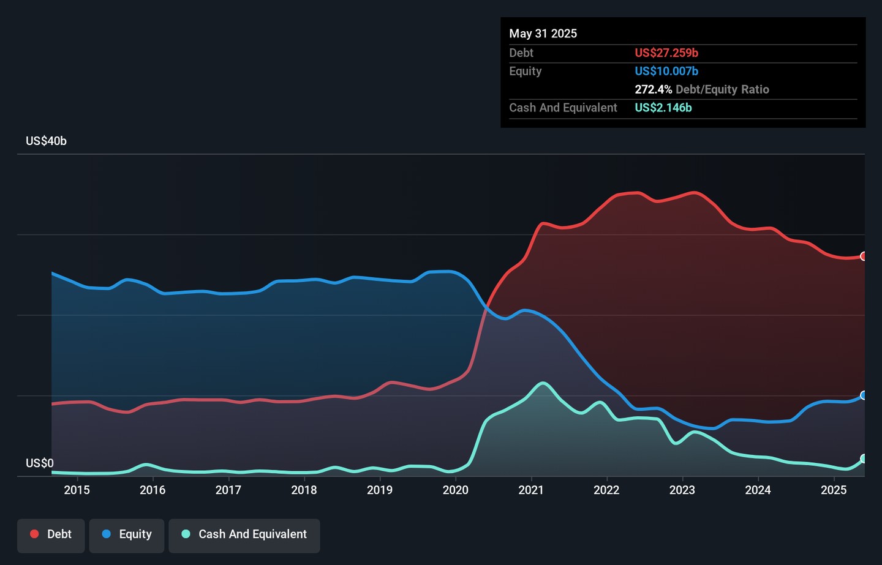Select the 2020 x-axis label
Image resolution: width=882 pixels, height=565 pixels.
click(455, 490)
